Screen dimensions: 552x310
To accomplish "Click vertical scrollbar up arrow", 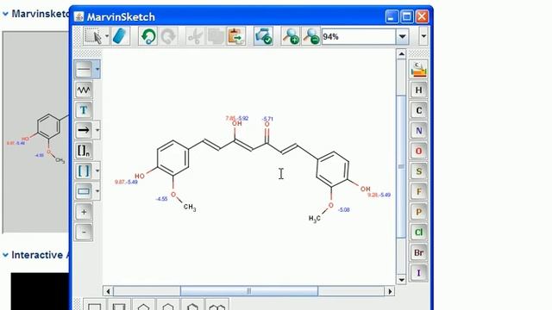I will 401,54.
